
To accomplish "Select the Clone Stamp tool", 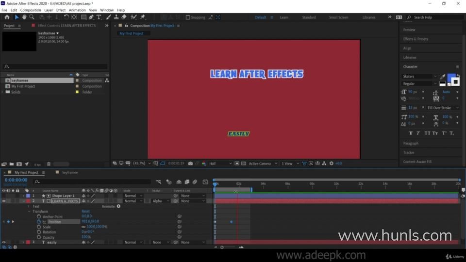I will click(116, 17).
